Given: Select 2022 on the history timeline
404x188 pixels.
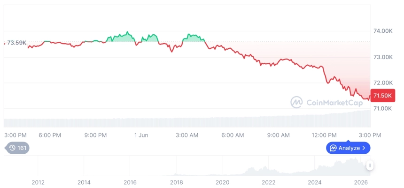Looking at the screenshot, I should coord(269,182).
